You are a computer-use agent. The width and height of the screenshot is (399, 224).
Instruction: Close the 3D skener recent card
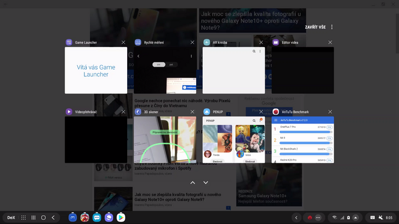[192, 111]
